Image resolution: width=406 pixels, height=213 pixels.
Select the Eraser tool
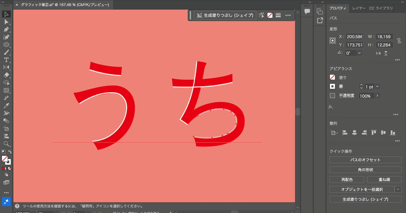[6, 75]
